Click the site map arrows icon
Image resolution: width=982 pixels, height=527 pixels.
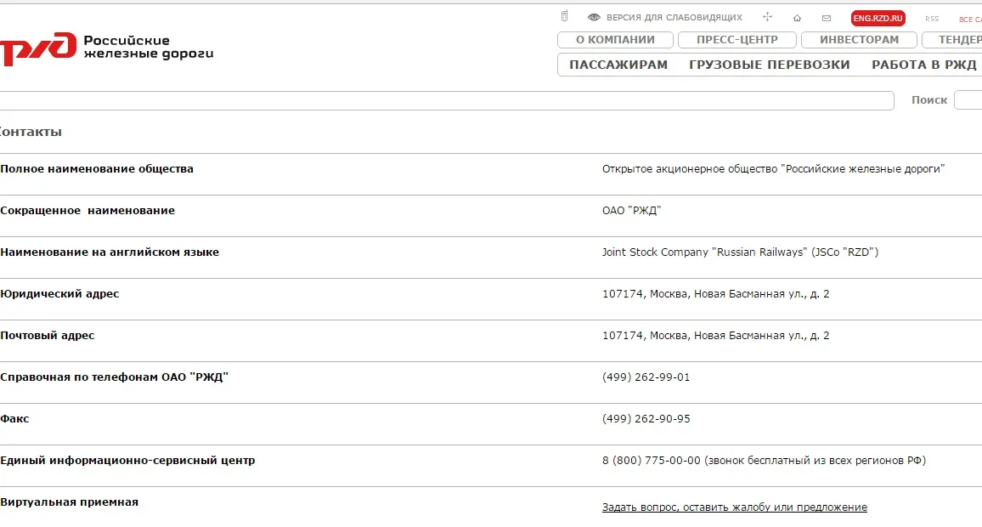click(767, 17)
